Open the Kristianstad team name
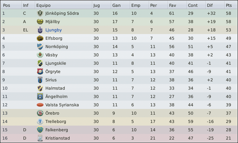Screen dimensions: 238x143 58,138
